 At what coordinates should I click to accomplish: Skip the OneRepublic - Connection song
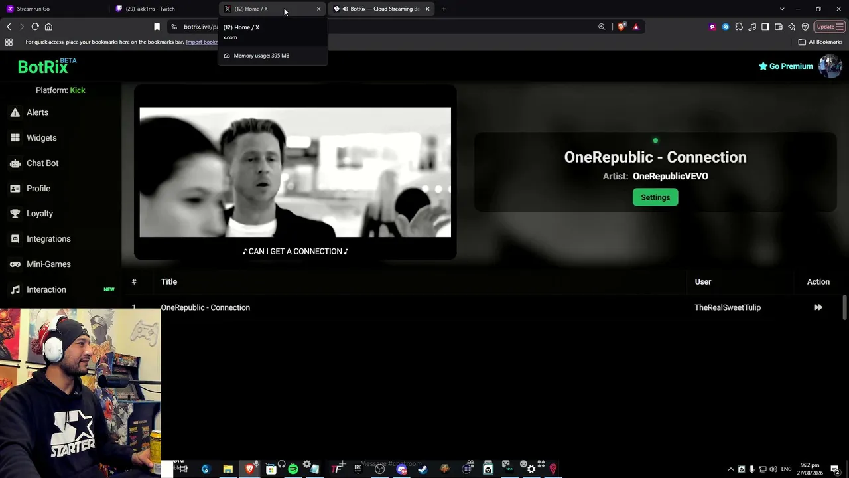(x=818, y=307)
